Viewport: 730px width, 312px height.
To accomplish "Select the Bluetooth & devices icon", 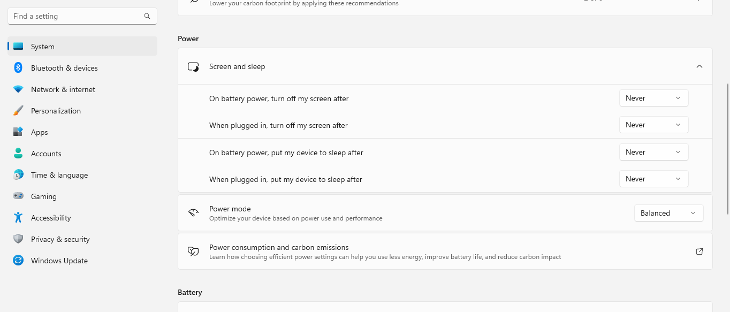I will click(x=18, y=67).
